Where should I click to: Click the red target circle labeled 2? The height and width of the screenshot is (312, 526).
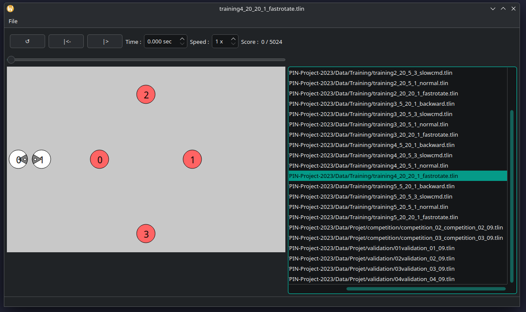pyautogui.click(x=146, y=95)
